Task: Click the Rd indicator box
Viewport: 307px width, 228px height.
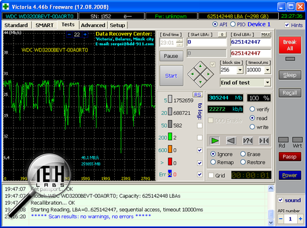Action: tap(283, 140)
